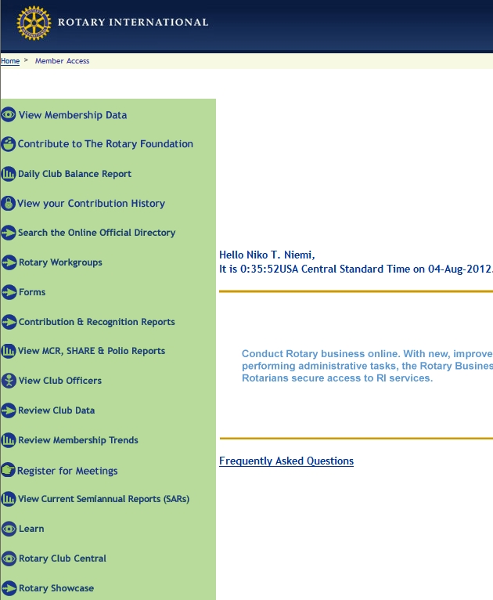Click the eye icon beside Rotary Club Central

tap(9, 558)
